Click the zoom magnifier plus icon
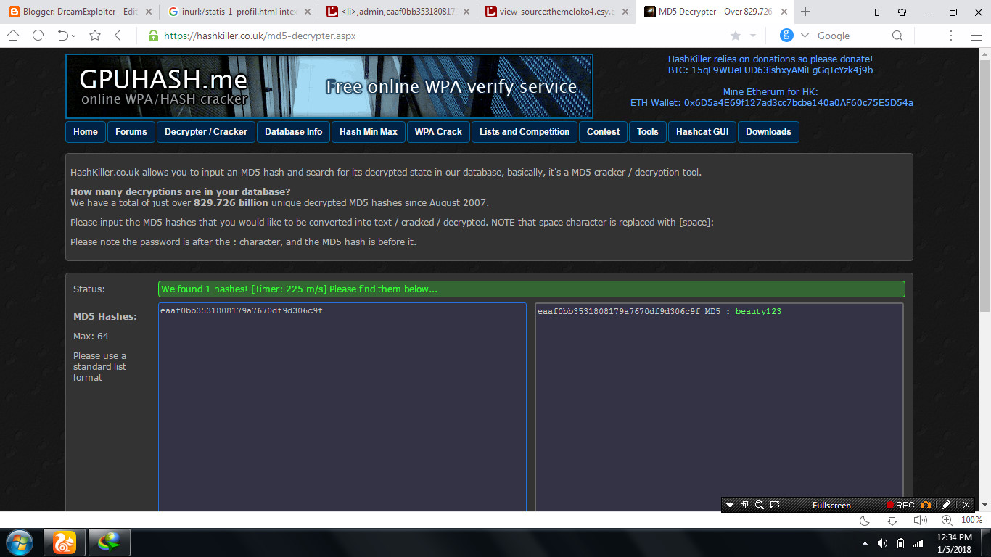This screenshot has height=557, width=991. pyautogui.click(x=947, y=520)
